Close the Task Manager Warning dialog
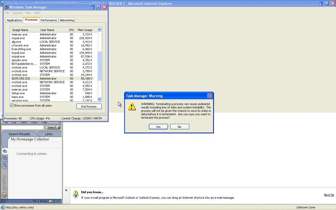The image size is (336, 210). point(210,96)
